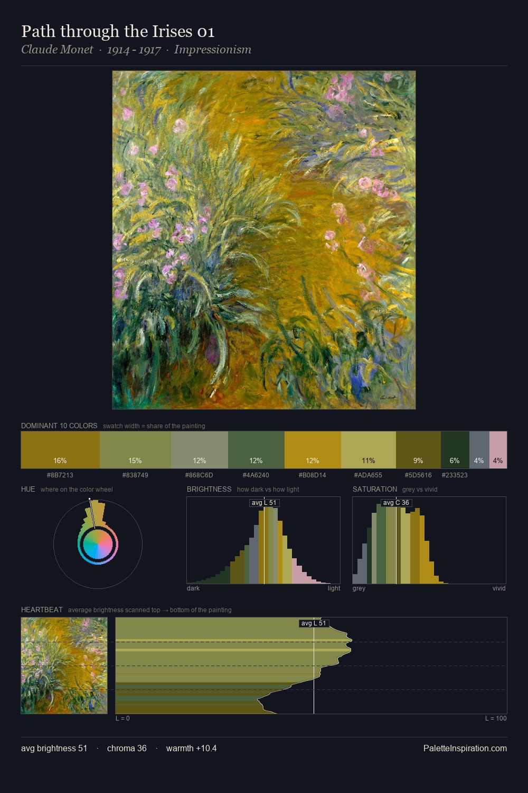Click the 'BRIGHTNESS' section heading
528x793 pixels.
tap(209, 489)
